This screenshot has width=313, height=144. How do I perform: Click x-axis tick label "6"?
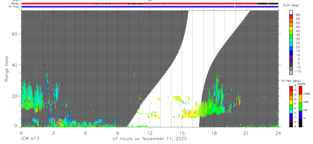(x=85, y=133)
